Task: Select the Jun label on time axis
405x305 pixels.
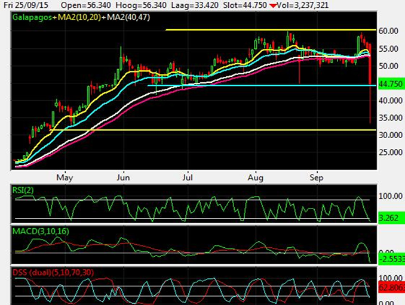Action: [x=122, y=177]
